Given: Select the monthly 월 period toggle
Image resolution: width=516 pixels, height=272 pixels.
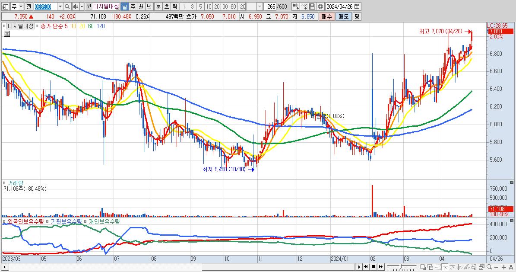Looking at the screenshot, I should click(141, 6).
